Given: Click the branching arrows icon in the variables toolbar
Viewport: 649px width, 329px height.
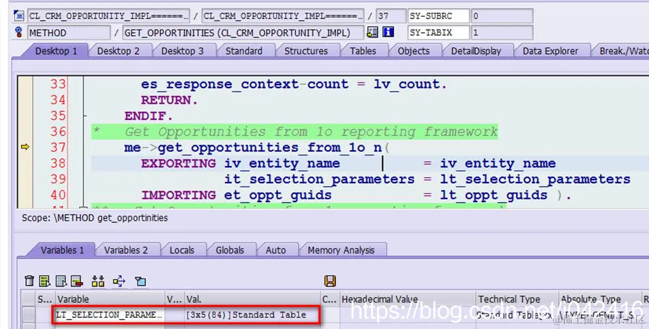Looking at the screenshot, I should [119, 281].
